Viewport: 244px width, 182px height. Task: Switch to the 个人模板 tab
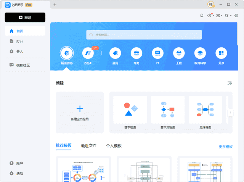coord(114,146)
